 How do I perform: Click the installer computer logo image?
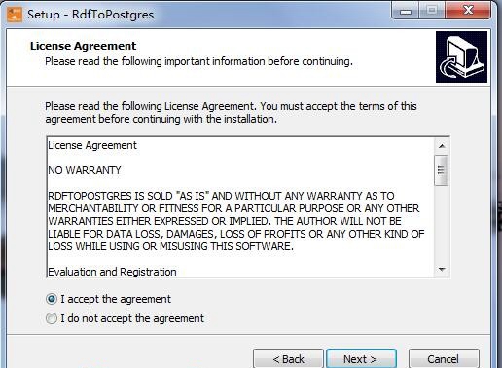click(x=461, y=57)
